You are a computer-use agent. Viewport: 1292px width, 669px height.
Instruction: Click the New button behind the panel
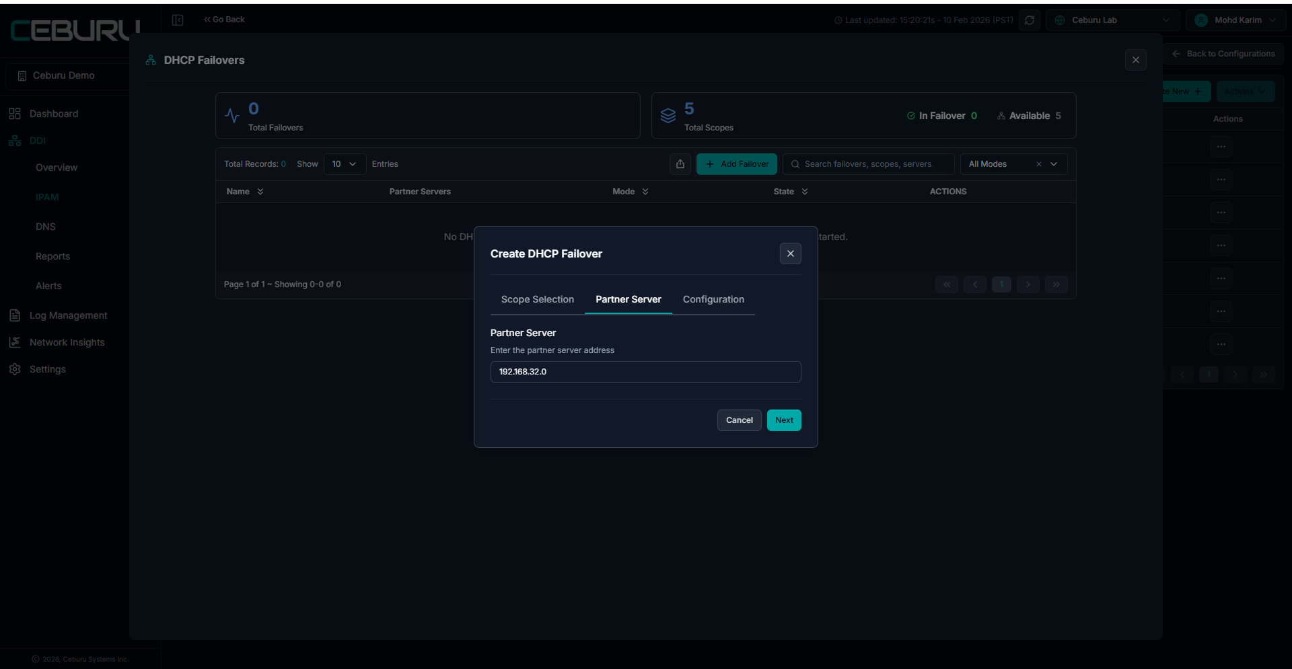[x=1187, y=91]
